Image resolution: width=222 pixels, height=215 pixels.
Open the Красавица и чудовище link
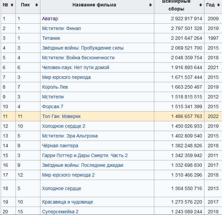[67, 202]
